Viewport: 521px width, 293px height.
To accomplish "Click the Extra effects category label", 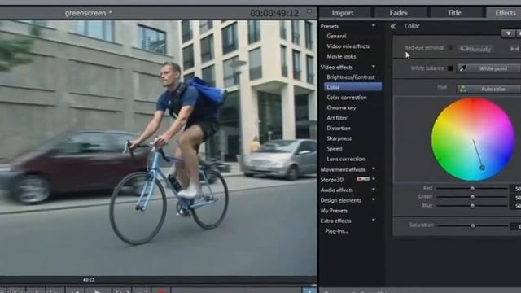I will point(335,221).
